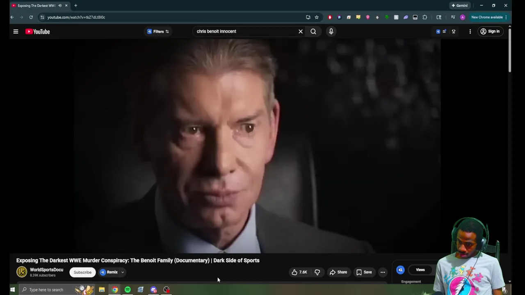Like the video (7.6K)
This screenshot has width=525, height=295.
299,272
